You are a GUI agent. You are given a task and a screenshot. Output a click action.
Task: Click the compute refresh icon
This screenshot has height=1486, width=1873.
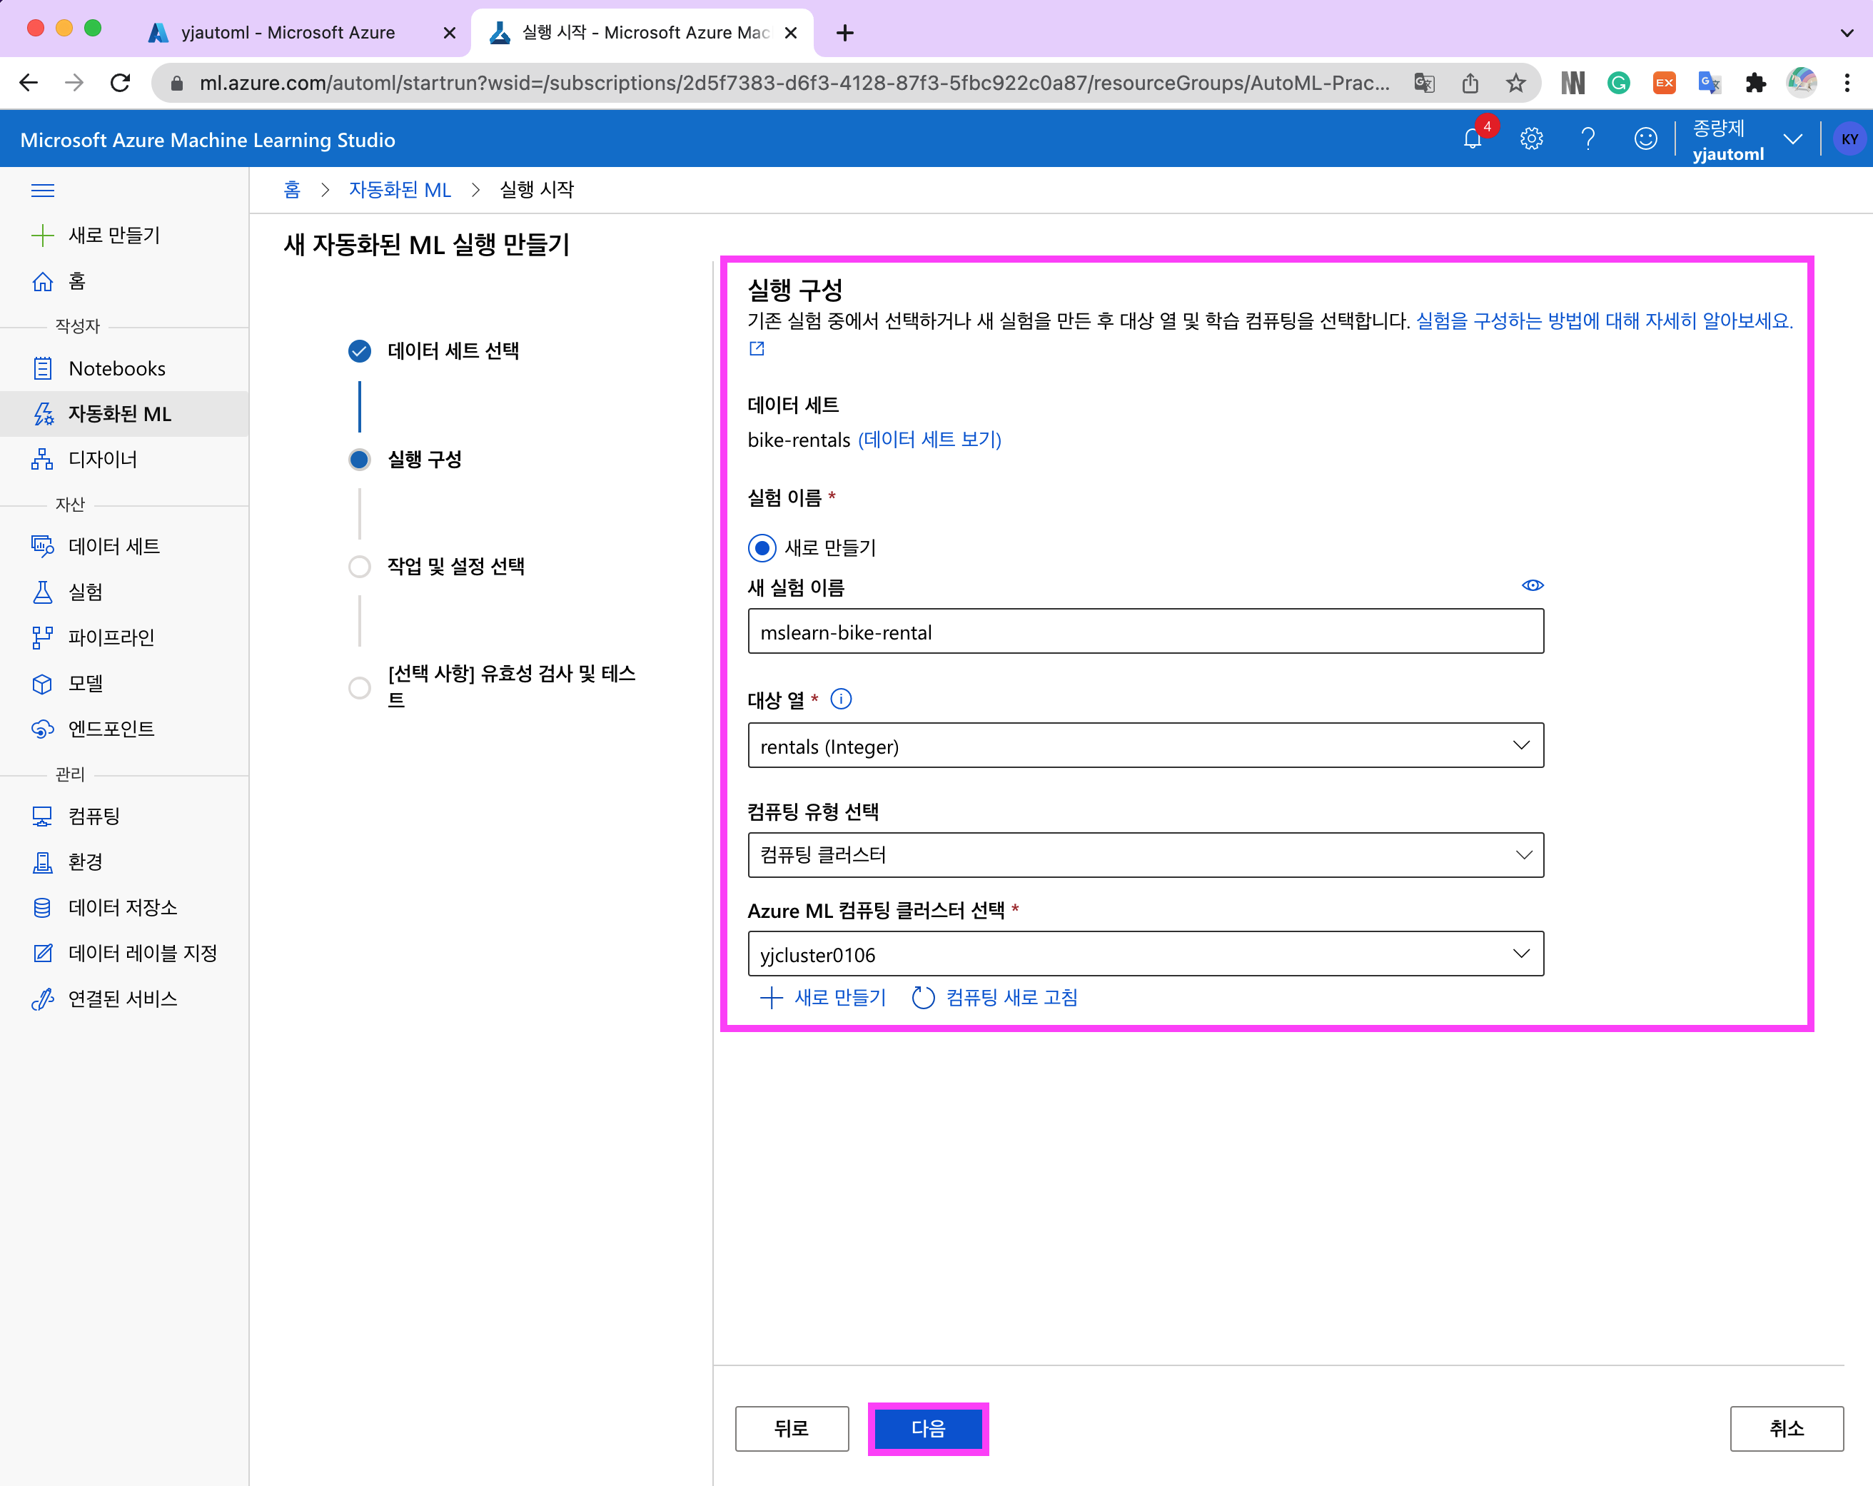tap(923, 998)
